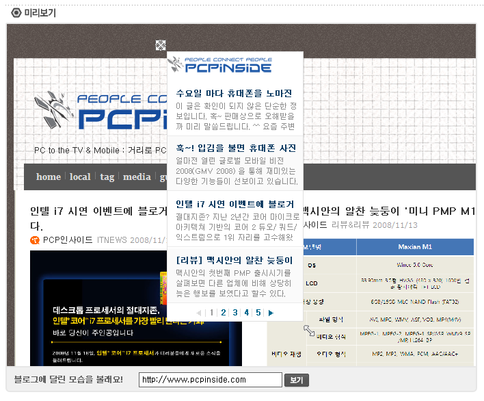Click the large blog header PCPINSIDE logo

(100, 111)
